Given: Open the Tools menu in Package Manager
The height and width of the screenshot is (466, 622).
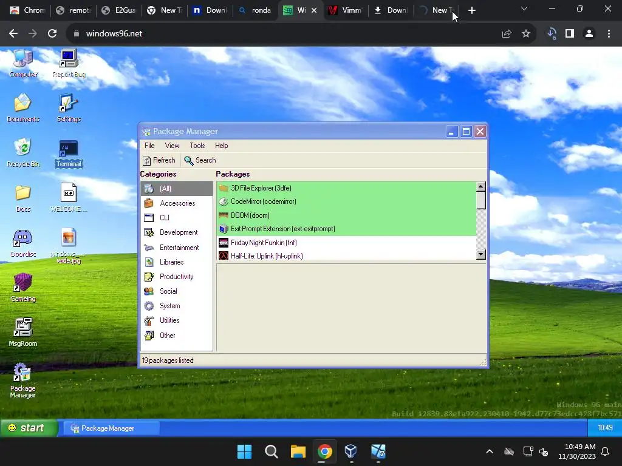Looking at the screenshot, I should [x=197, y=146].
